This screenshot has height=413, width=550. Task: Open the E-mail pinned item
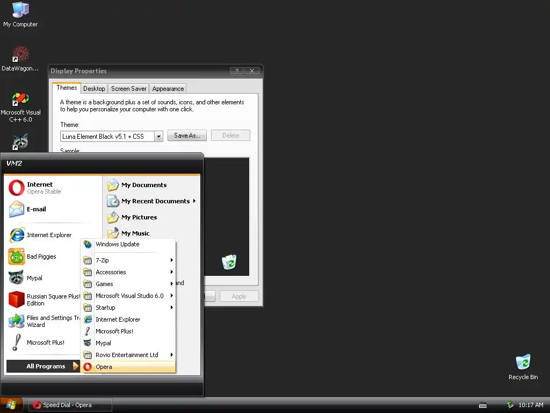coord(53,209)
